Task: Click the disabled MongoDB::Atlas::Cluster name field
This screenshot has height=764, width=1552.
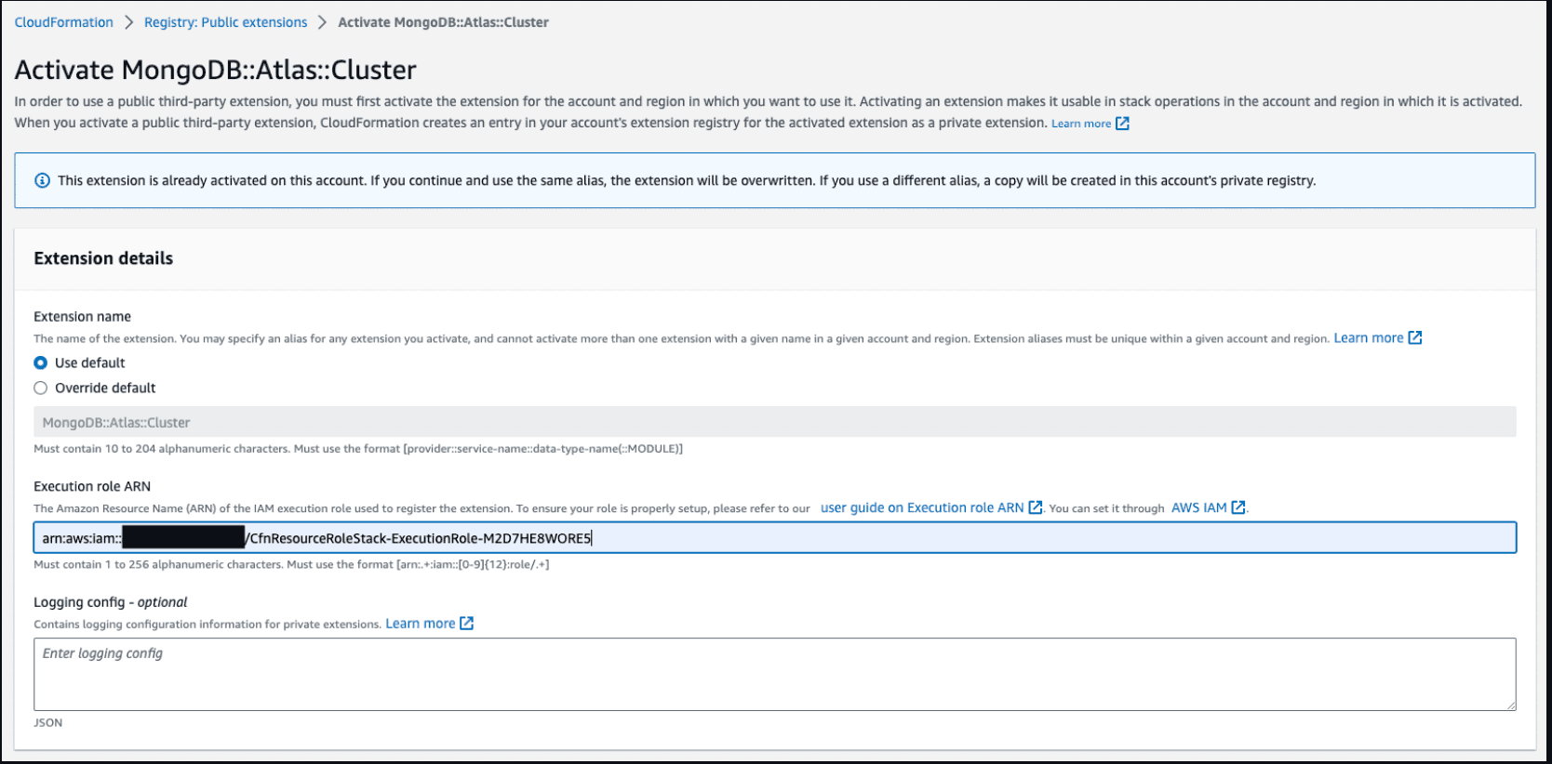Action: 774,422
